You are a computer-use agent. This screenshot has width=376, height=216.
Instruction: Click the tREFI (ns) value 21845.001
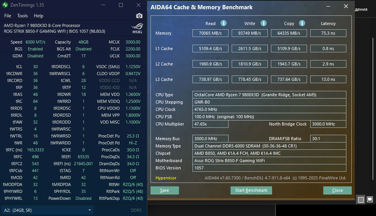coord(83,164)
